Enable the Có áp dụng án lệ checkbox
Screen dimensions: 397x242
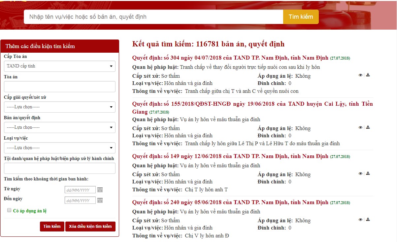[x=9, y=210]
